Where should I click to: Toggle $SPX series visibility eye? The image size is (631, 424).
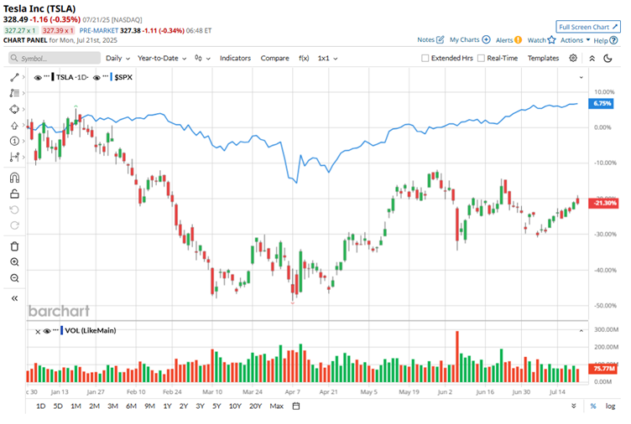pos(96,78)
